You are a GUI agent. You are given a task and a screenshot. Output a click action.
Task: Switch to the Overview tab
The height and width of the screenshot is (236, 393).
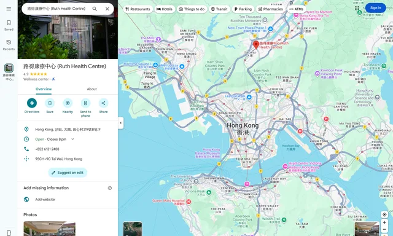click(44, 89)
